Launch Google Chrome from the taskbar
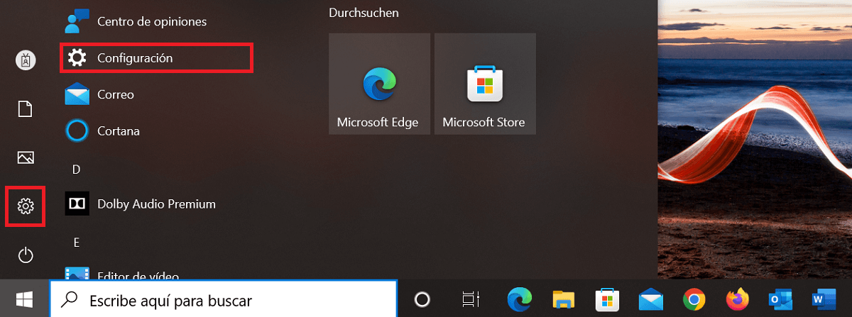 click(x=694, y=299)
